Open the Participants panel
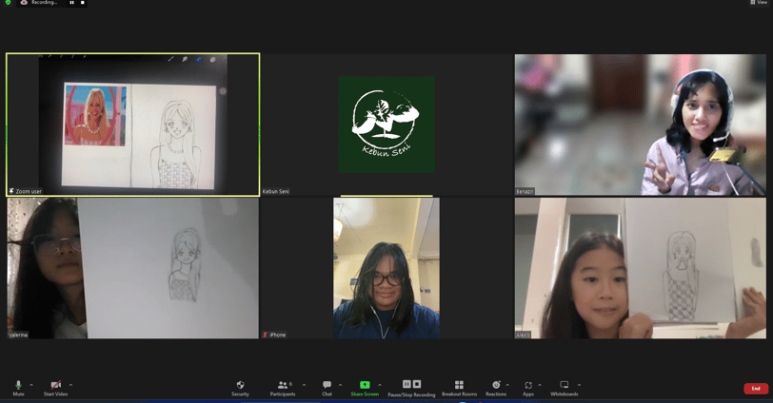Viewport: 773px width, 403px height. [283, 388]
